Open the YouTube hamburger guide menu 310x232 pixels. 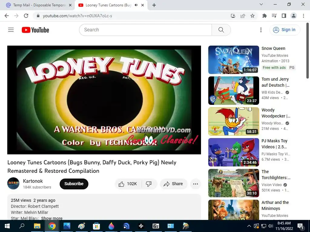[11, 30]
